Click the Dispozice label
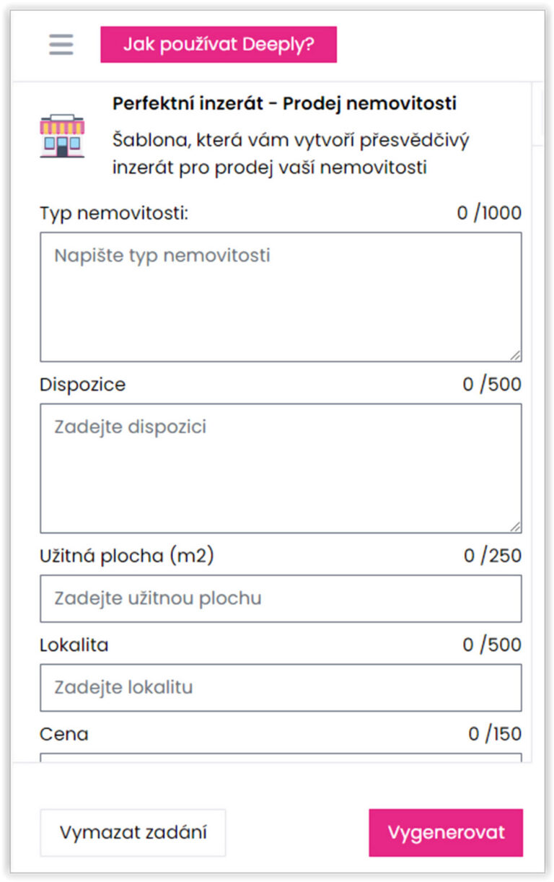 [82, 385]
